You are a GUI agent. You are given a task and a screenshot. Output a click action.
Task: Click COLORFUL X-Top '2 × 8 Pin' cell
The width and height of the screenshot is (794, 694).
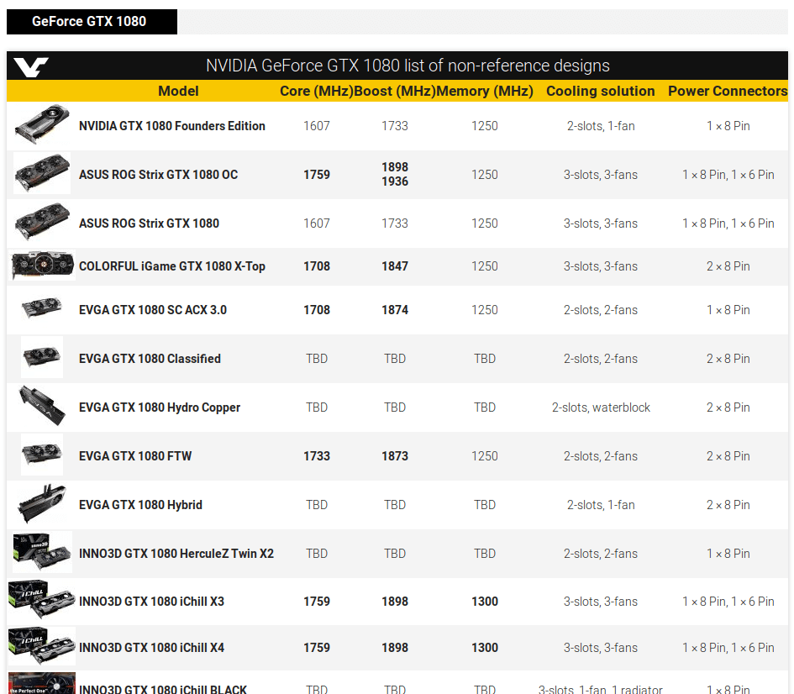(x=728, y=266)
